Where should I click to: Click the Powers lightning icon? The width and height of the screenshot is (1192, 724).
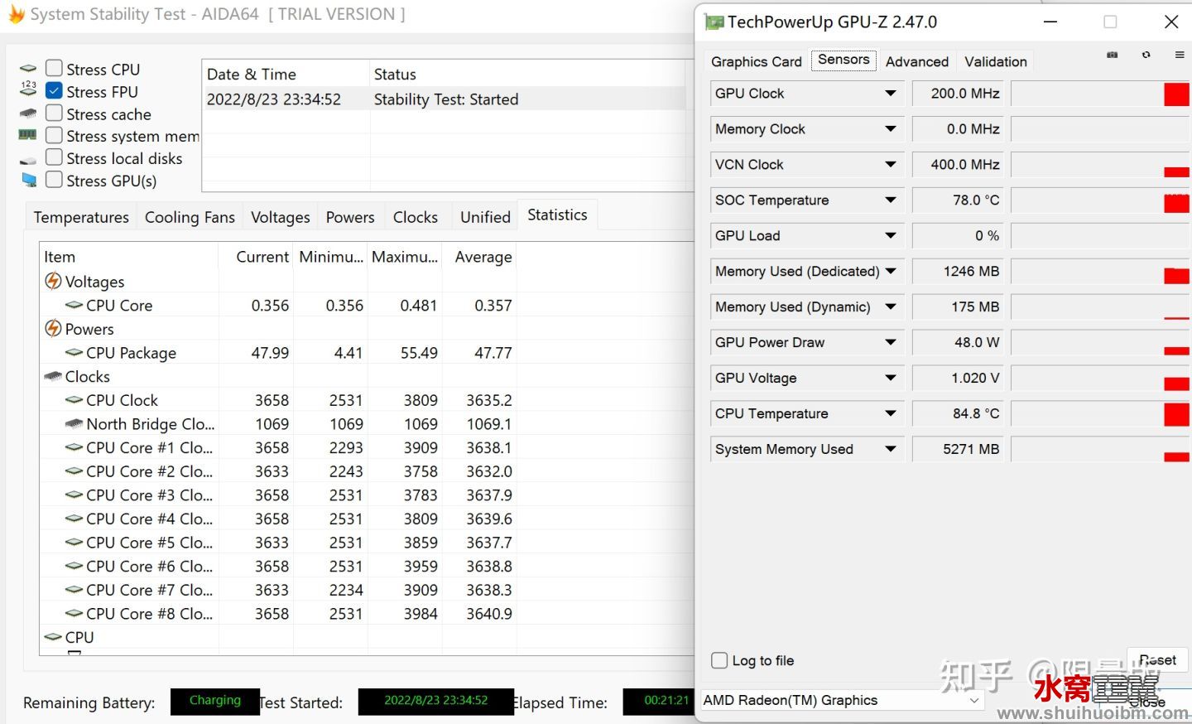pyautogui.click(x=53, y=328)
